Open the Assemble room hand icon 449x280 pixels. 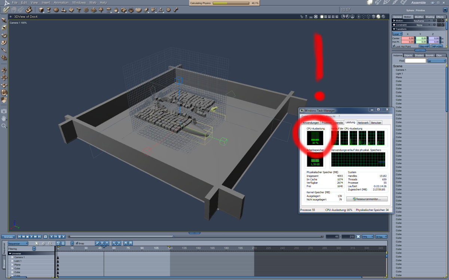click(370, 2)
